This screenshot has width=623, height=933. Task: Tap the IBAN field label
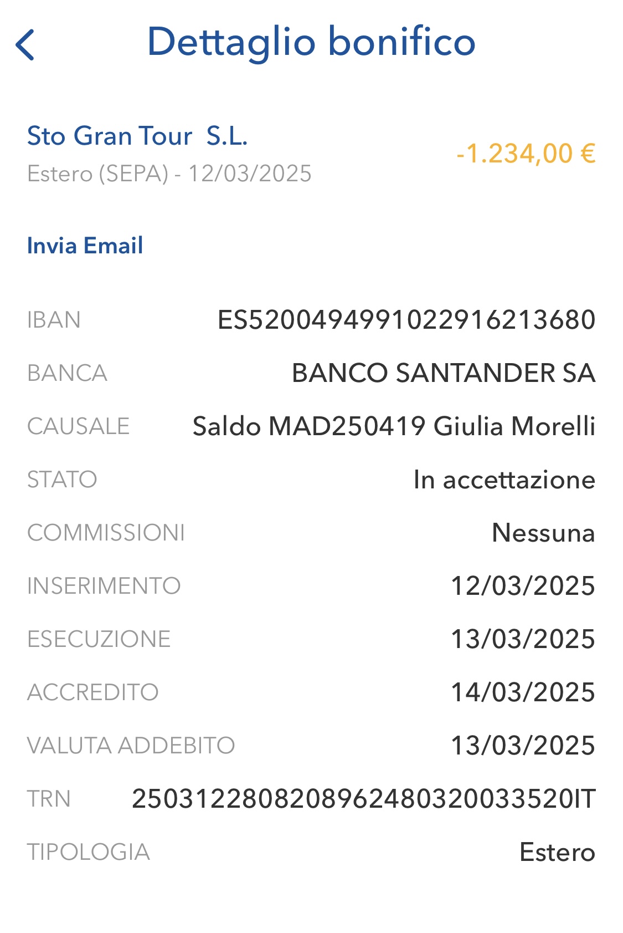tap(54, 320)
